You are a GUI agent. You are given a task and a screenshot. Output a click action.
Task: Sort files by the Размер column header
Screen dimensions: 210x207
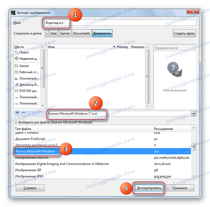pyautogui.click(x=123, y=47)
